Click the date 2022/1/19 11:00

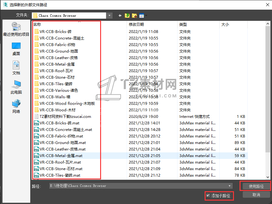tap(143, 110)
